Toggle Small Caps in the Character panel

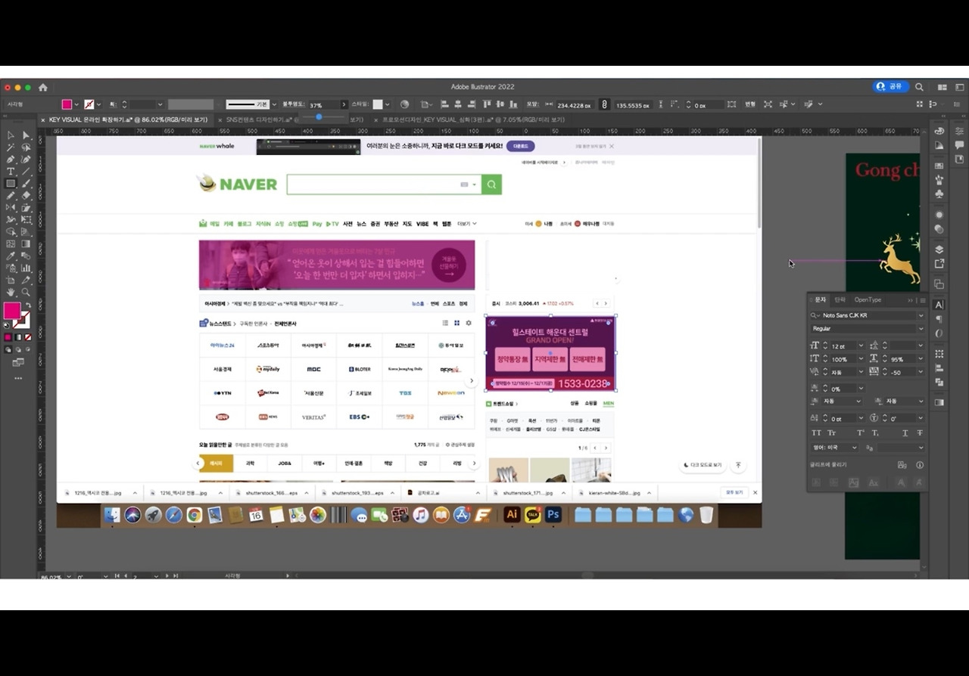(831, 433)
